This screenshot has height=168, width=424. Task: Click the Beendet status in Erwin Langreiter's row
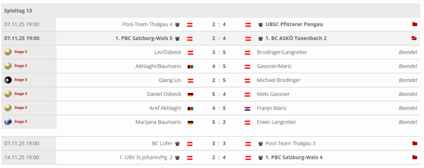click(408, 122)
